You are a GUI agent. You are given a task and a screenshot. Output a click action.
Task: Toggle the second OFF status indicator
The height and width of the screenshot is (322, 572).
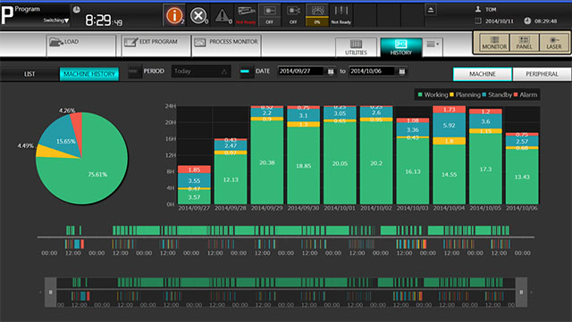[293, 16]
